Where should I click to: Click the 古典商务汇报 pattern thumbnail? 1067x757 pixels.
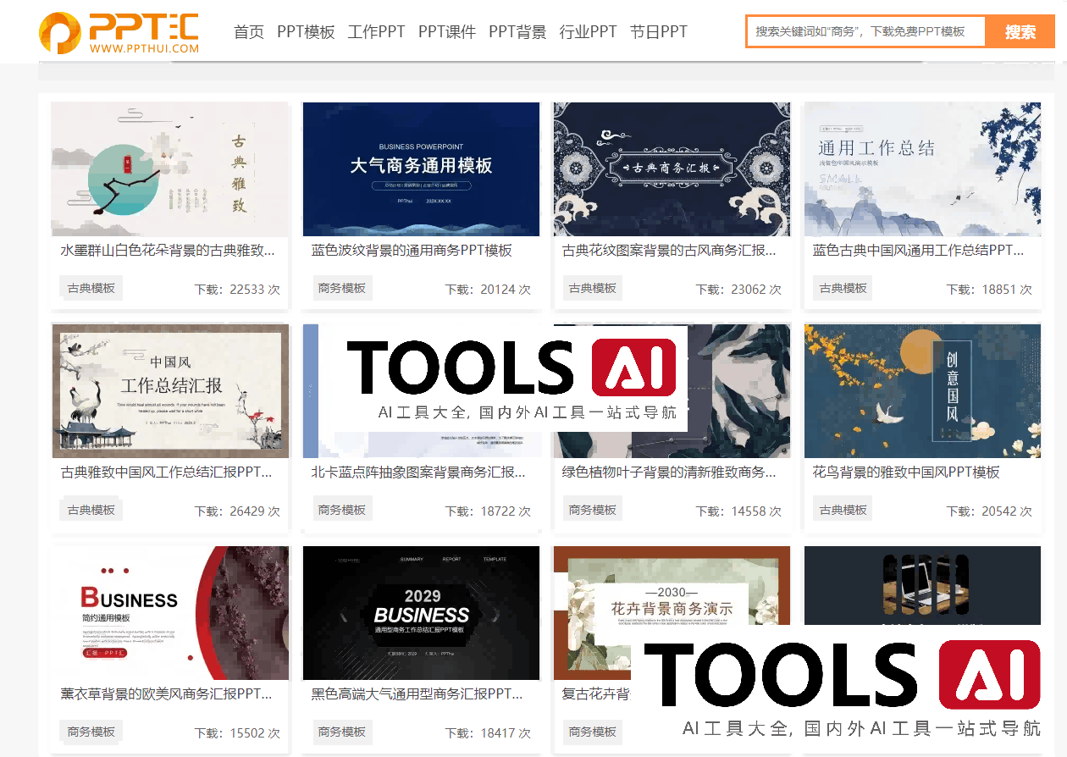click(672, 169)
